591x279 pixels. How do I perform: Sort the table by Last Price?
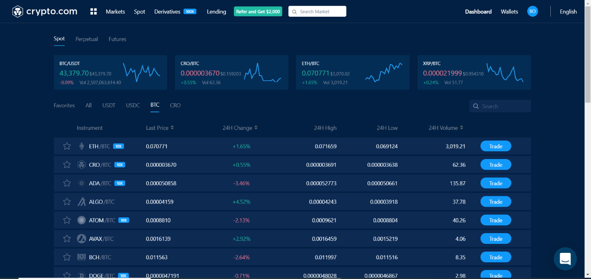(160, 128)
